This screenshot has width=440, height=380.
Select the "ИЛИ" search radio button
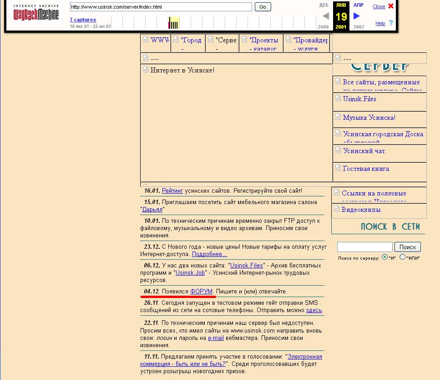click(402, 257)
